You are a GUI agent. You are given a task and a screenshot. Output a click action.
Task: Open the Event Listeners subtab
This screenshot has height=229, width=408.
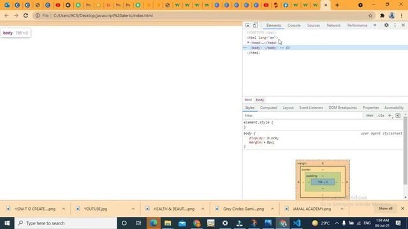pyautogui.click(x=311, y=108)
